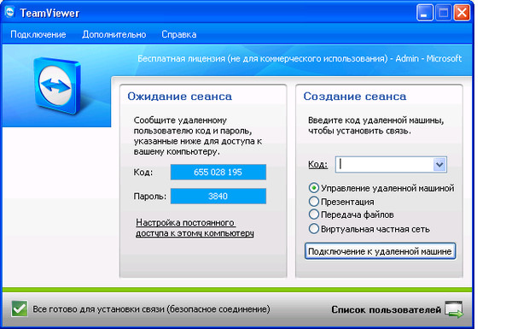Maximize the TeamViewer window
The height and width of the screenshot is (329, 512).
[x=444, y=13]
